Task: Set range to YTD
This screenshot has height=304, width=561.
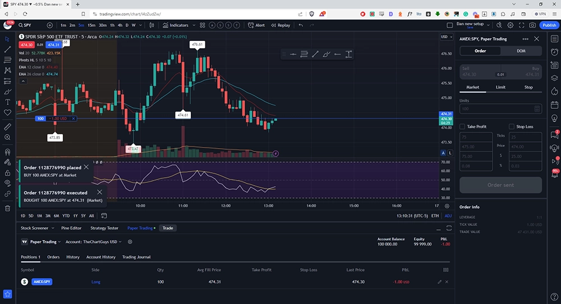Action: (x=66, y=216)
